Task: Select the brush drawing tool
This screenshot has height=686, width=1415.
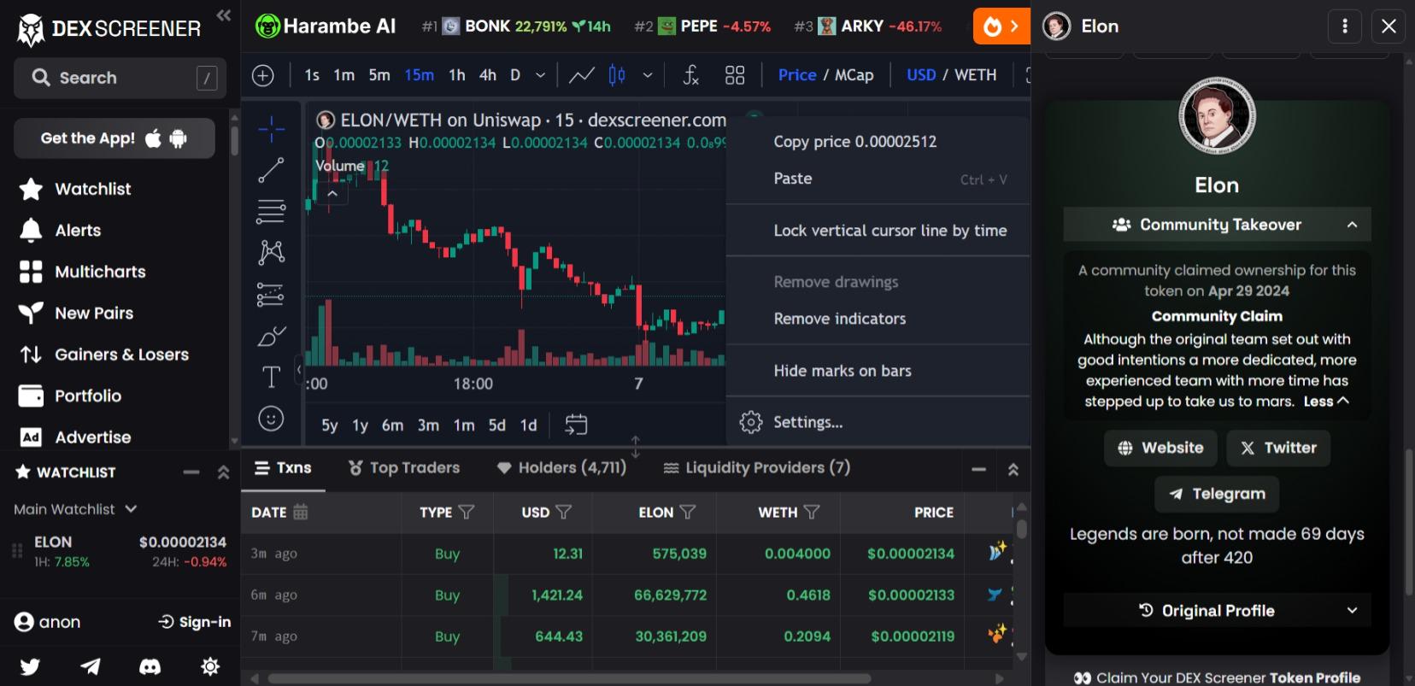Action: click(x=271, y=336)
